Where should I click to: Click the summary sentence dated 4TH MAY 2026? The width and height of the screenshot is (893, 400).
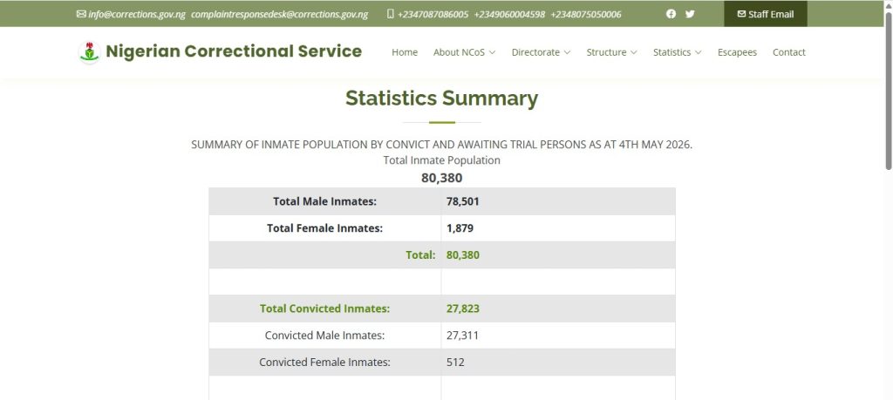[x=441, y=145]
